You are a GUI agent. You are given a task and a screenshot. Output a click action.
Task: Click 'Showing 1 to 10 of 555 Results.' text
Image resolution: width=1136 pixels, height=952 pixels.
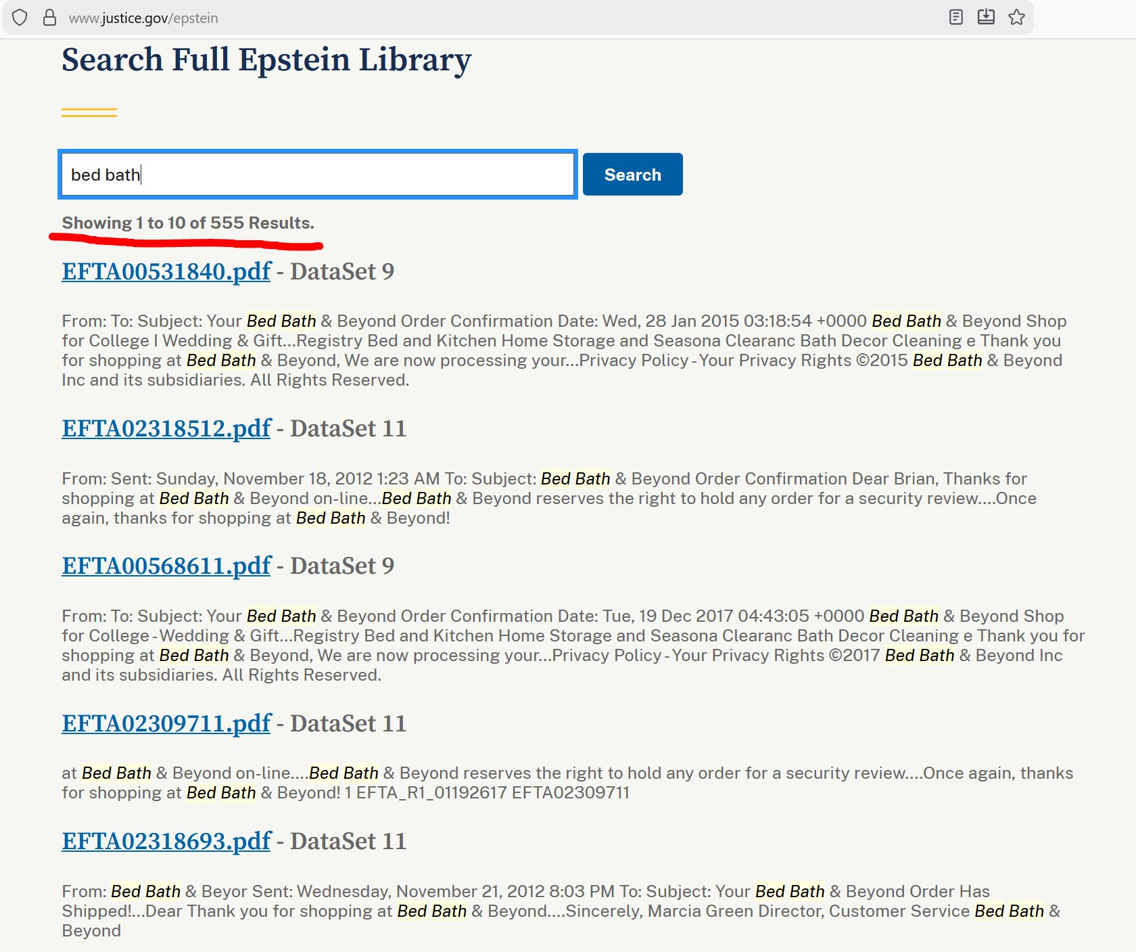coord(188,223)
